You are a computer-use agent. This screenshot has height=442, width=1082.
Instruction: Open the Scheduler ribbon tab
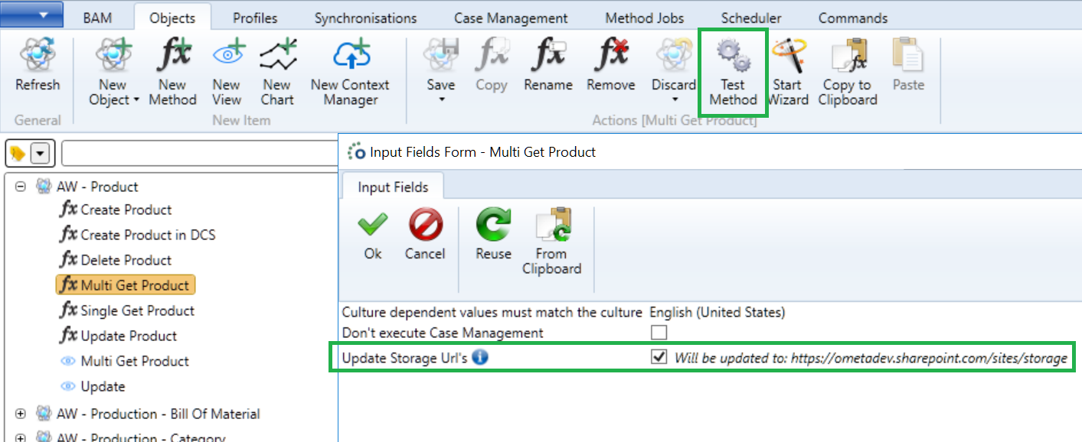(x=751, y=18)
